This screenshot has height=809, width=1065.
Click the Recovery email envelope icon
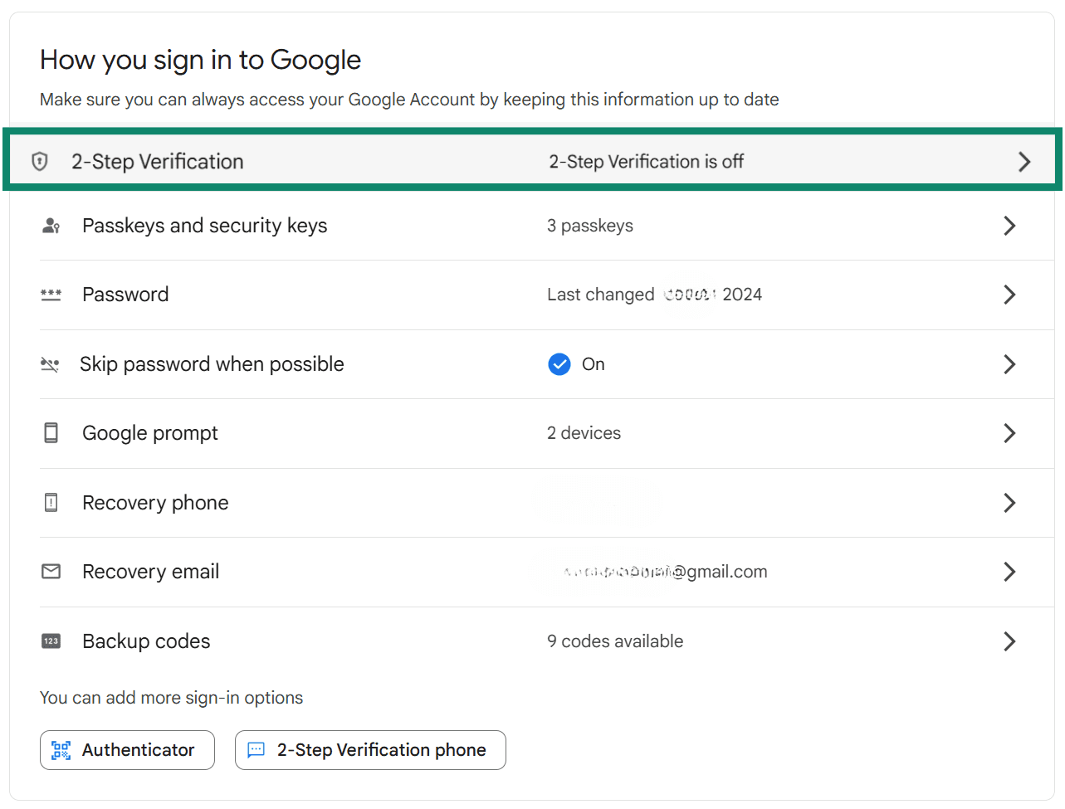51,571
